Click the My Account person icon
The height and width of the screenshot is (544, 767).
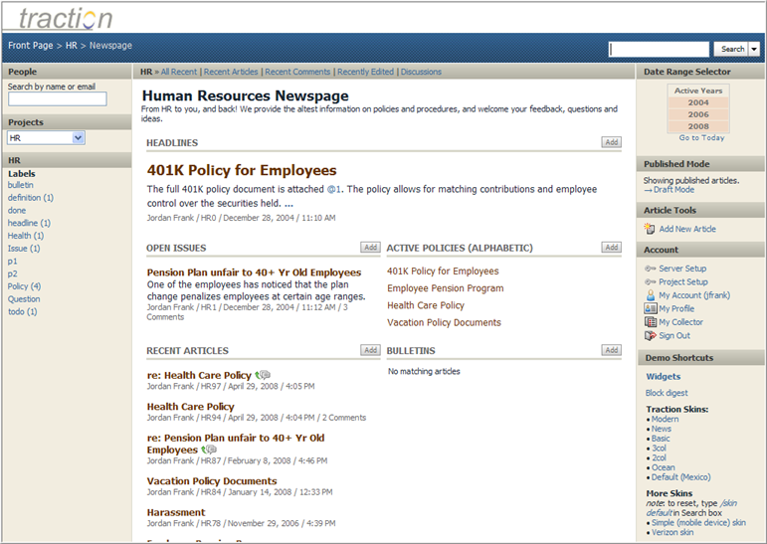650,295
